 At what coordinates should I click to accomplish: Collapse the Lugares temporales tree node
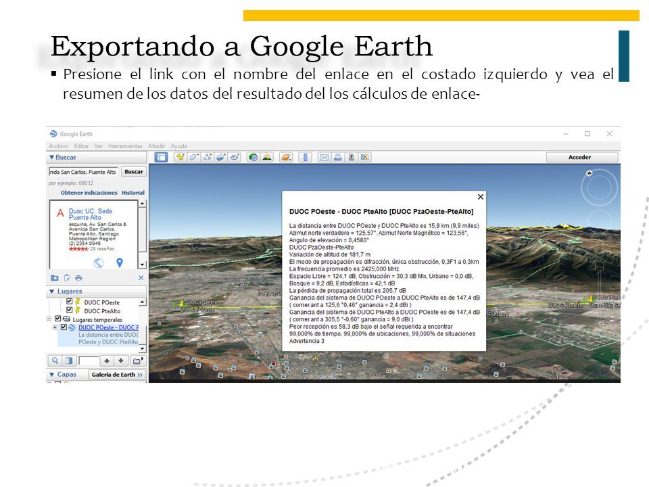click(49, 319)
